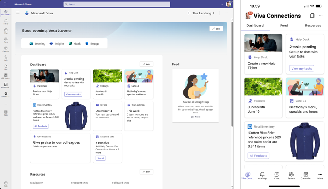Switch to the mobile Resources tab

coord(313,25)
